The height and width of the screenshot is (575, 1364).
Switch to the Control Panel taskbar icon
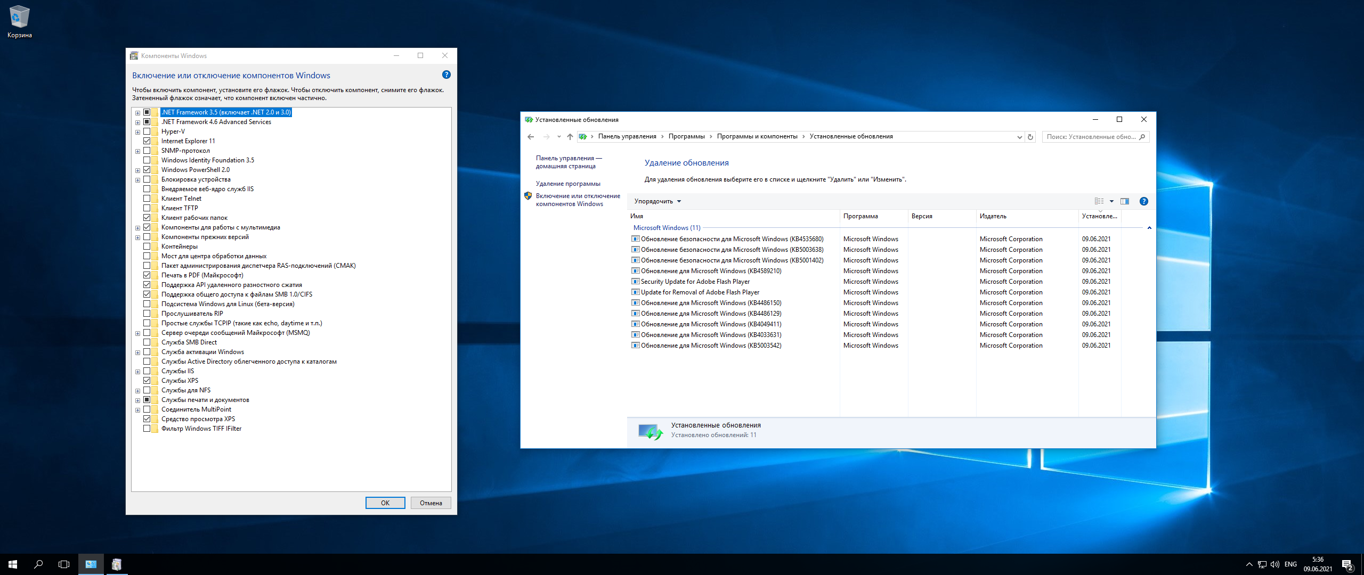(x=91, y=564)
